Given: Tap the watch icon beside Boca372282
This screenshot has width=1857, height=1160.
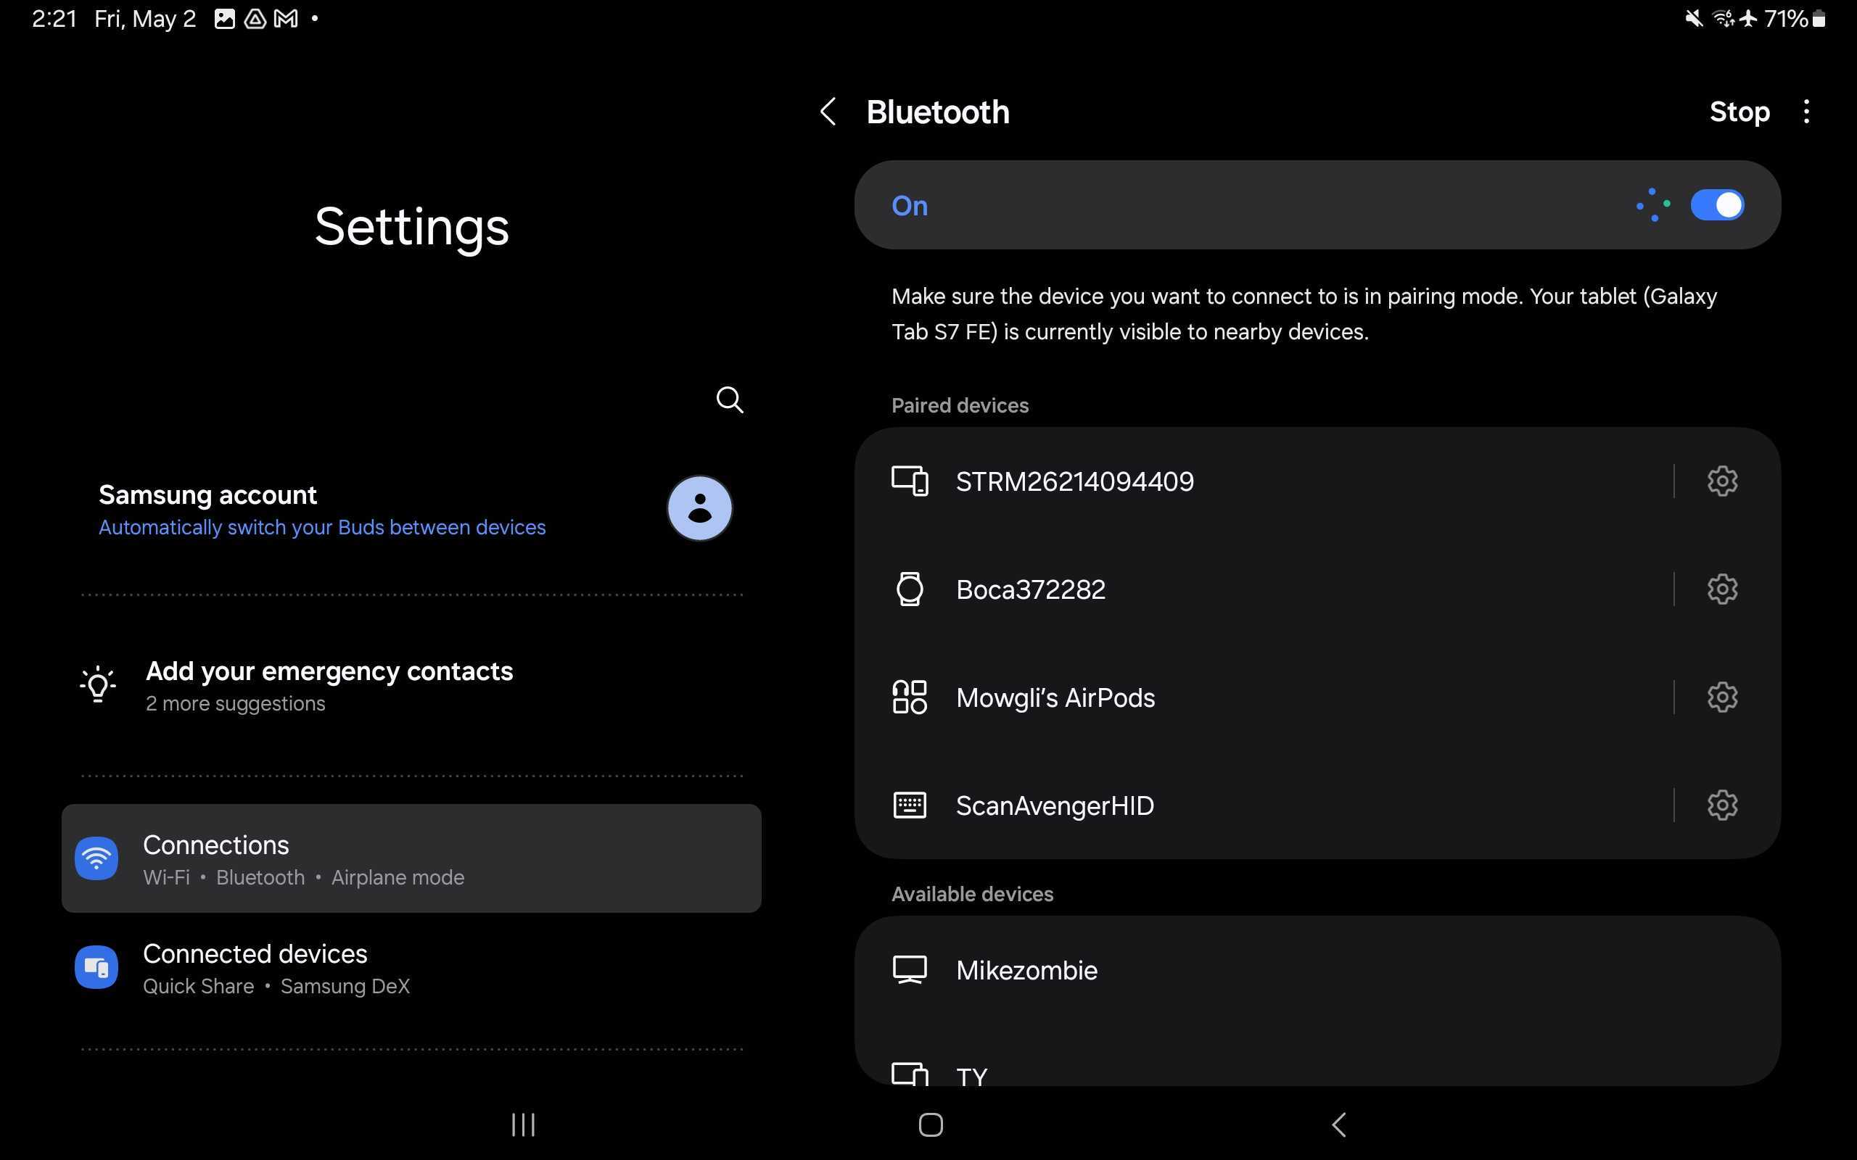Looking at the screenshot, I should tap(910, 589).
